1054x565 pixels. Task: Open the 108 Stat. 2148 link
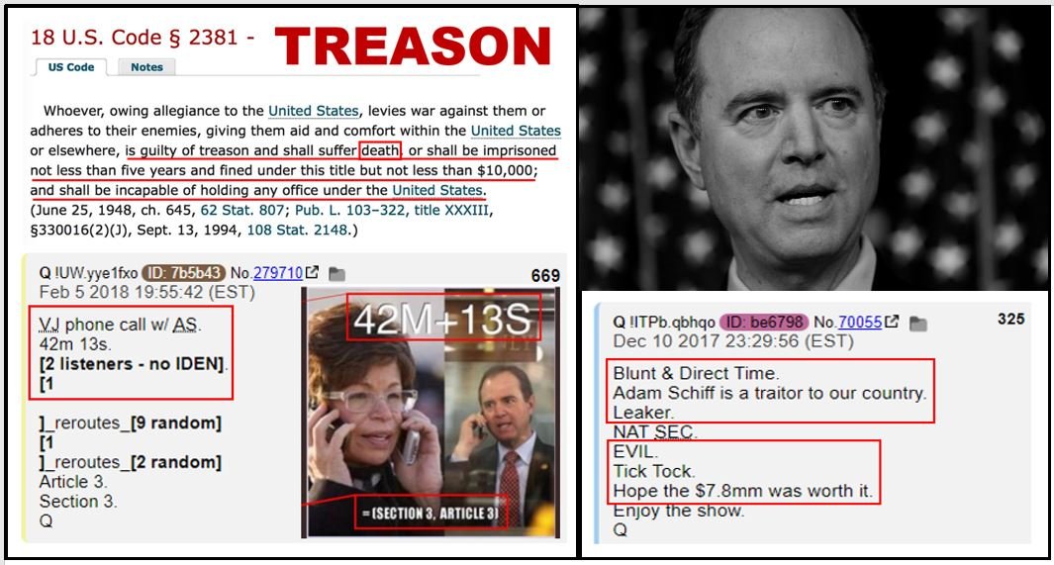tap(297, 230)
